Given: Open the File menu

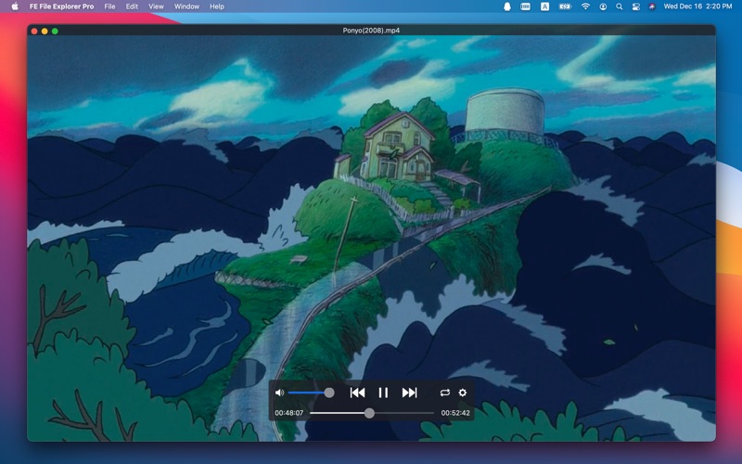Looking at the screenshot, I should (x=109, y=6).
